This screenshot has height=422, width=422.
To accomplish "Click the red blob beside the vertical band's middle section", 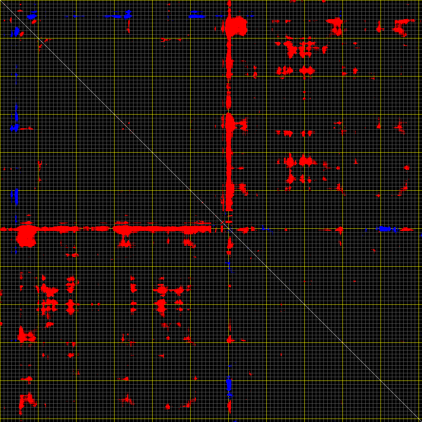I will click(x=242, y=124).
